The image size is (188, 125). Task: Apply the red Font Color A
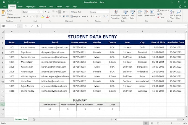click(x=47, y=17)
